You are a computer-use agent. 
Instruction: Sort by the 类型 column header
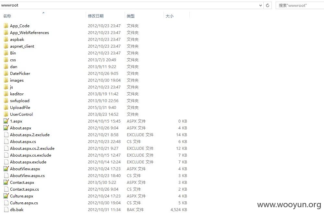(x=131, y=16)
